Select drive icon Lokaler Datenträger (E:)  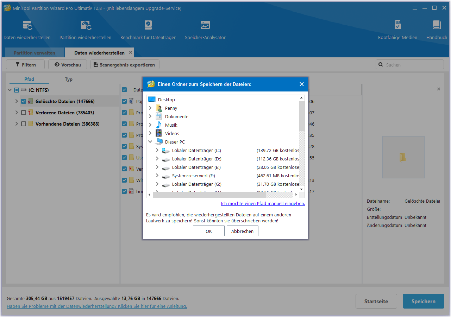point(166,167)
